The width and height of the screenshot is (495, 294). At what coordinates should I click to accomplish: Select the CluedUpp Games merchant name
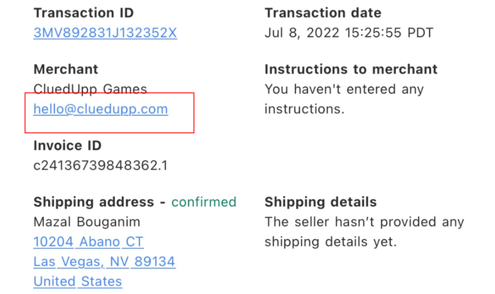coord(90,89)
